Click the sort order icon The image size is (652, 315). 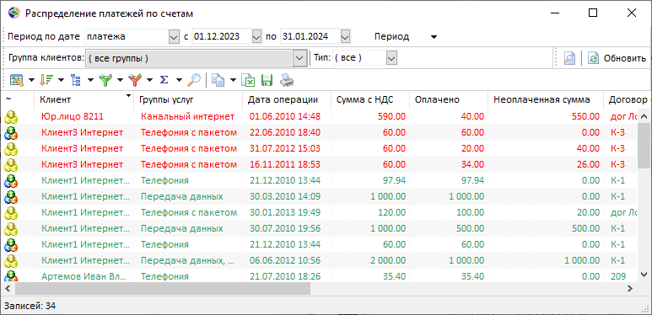coord(46,80)
